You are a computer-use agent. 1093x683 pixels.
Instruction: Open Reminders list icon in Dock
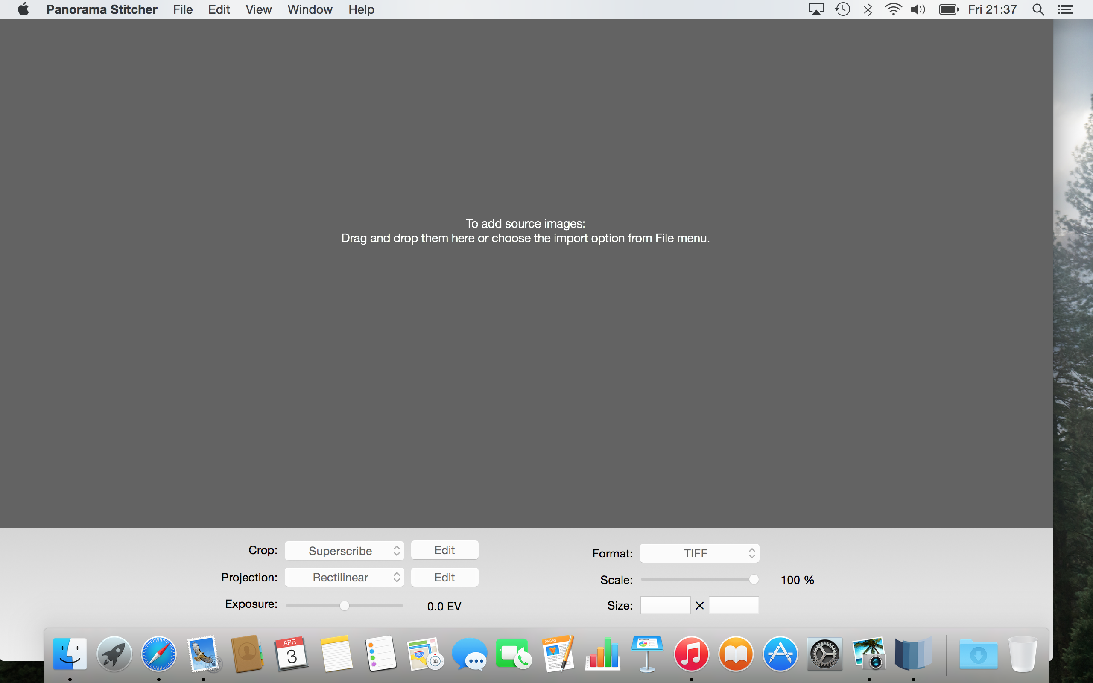point(380,654)
